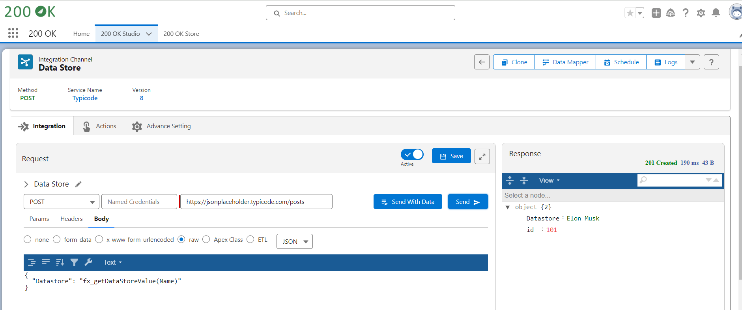Click the filter funnel icon in body toolbar
Screen dimensions: 742x310
[74, 262]
